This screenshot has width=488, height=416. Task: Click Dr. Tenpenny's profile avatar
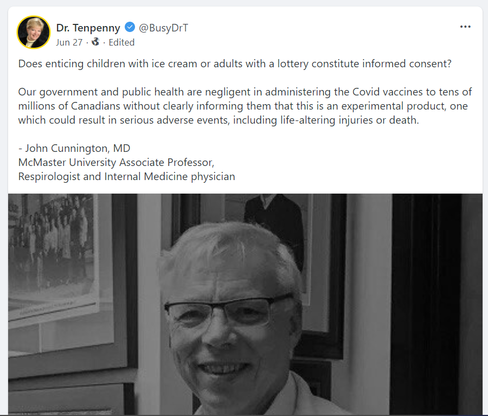coord(34,33)
